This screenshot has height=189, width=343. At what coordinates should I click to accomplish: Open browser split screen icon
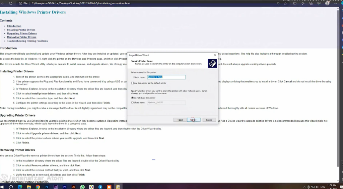pos(295,3)
